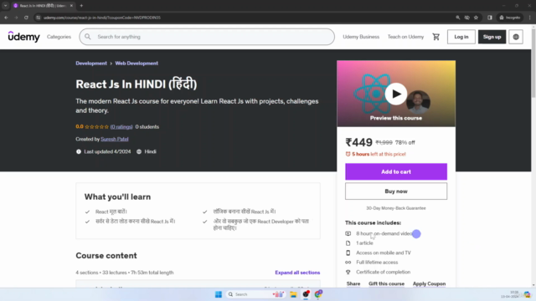The height and width of the screenshot is (301, 536).
Task: Click the 'Full lifetime access' text
Action: (x=377, y=262)
